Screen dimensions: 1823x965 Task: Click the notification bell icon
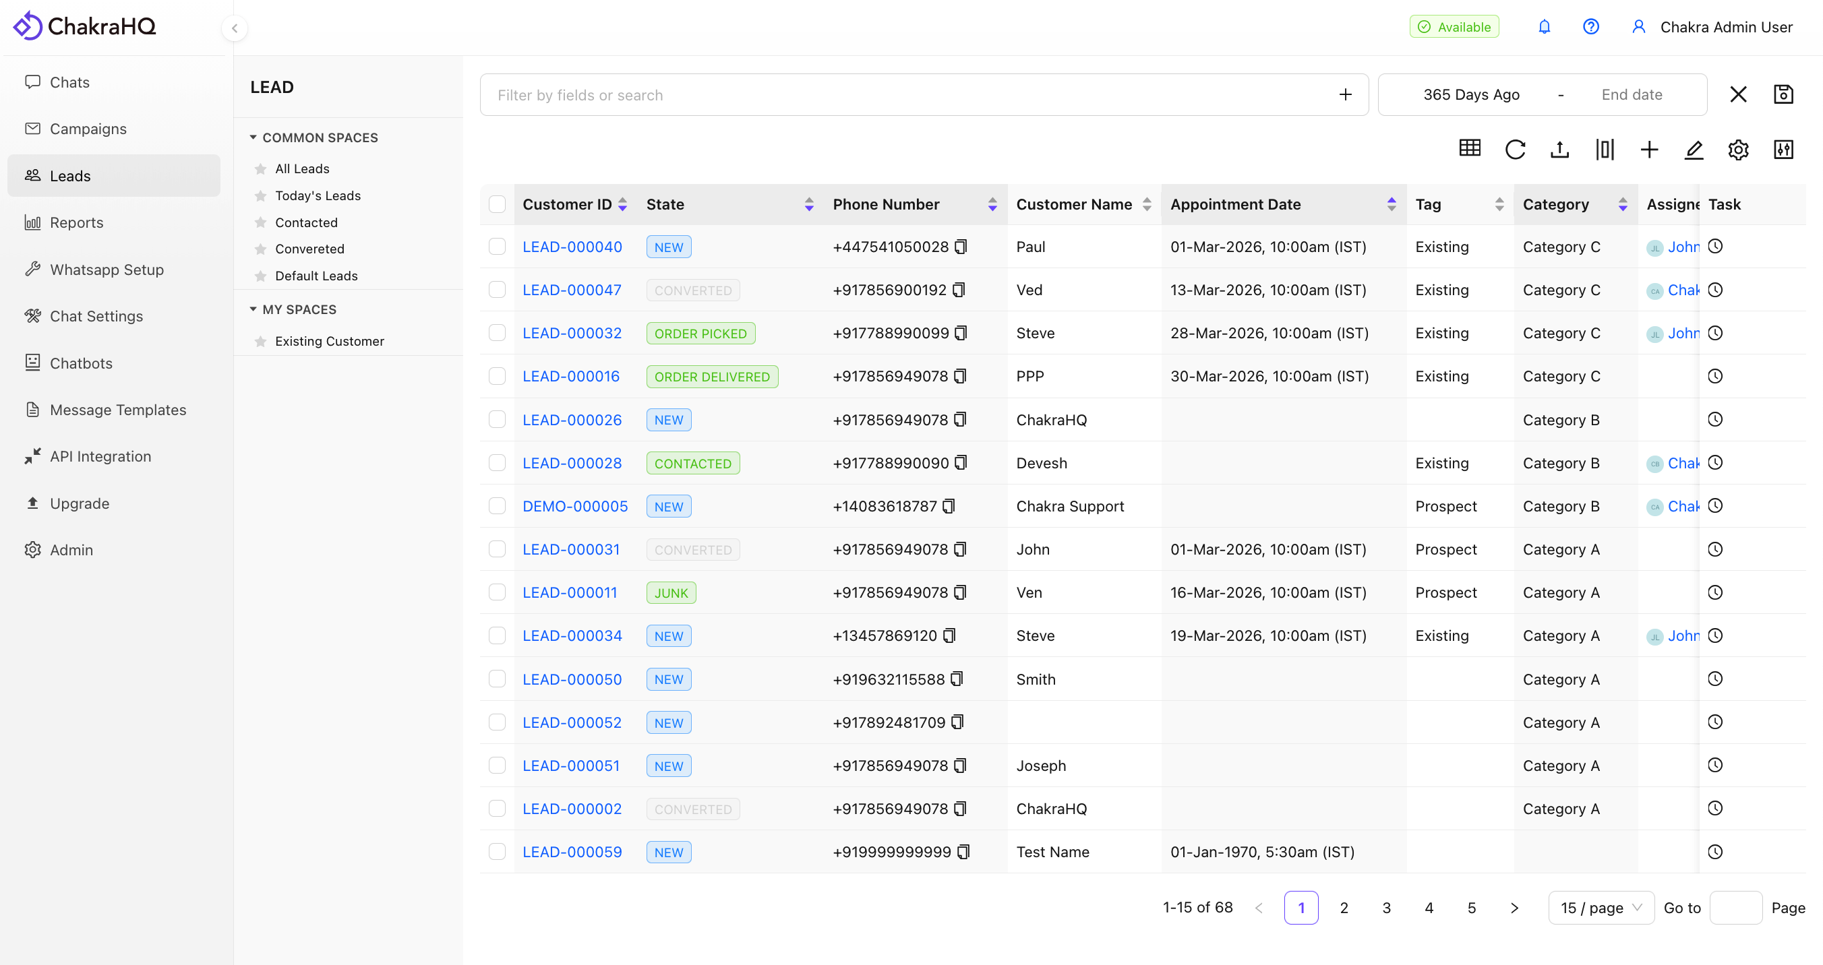[1544, 27]
